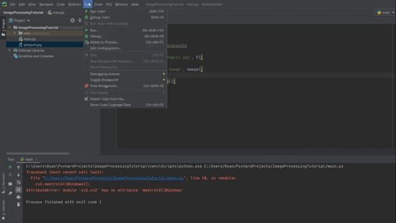Close the main tab in Run panel
The height and width of the screenshot is (223, 396).
pos(36,160)
